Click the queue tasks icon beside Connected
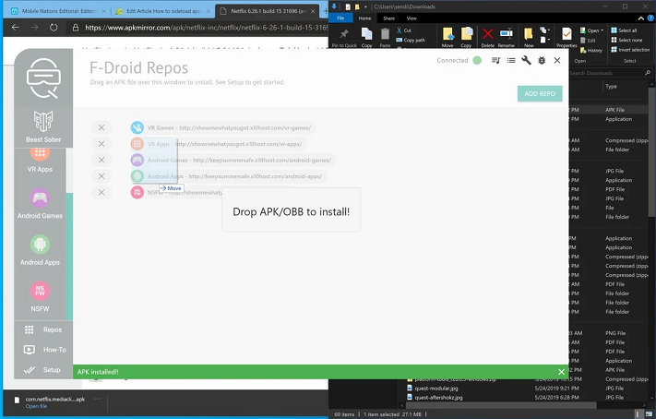 pyautogui.click(x=495, y=61)
